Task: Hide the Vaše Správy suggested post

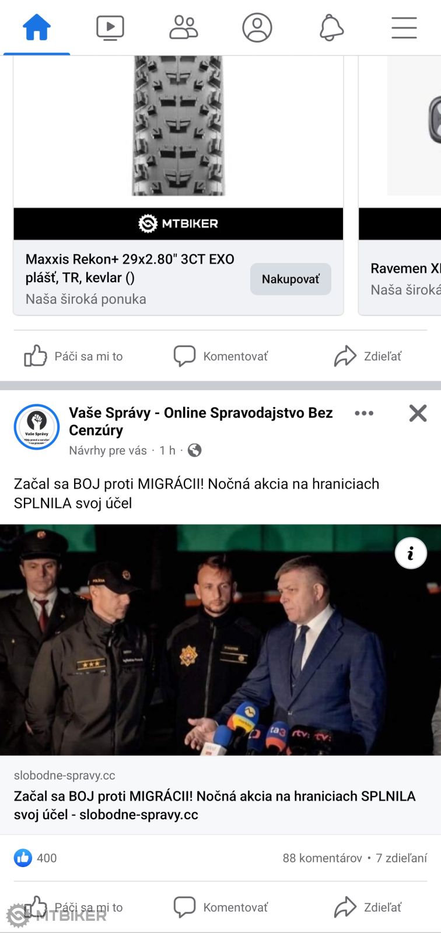Action: 418,413
